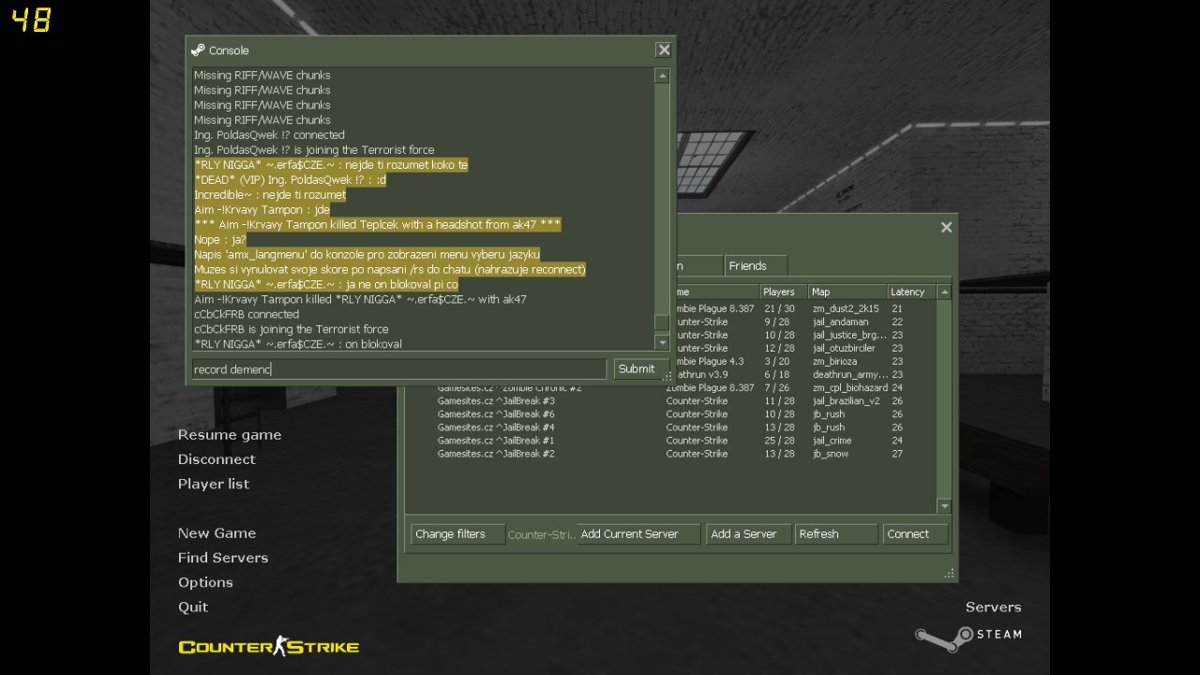This screenshot has width=1200, height=675.
Task: Sort server list by Players column
Action: point(784,292)
